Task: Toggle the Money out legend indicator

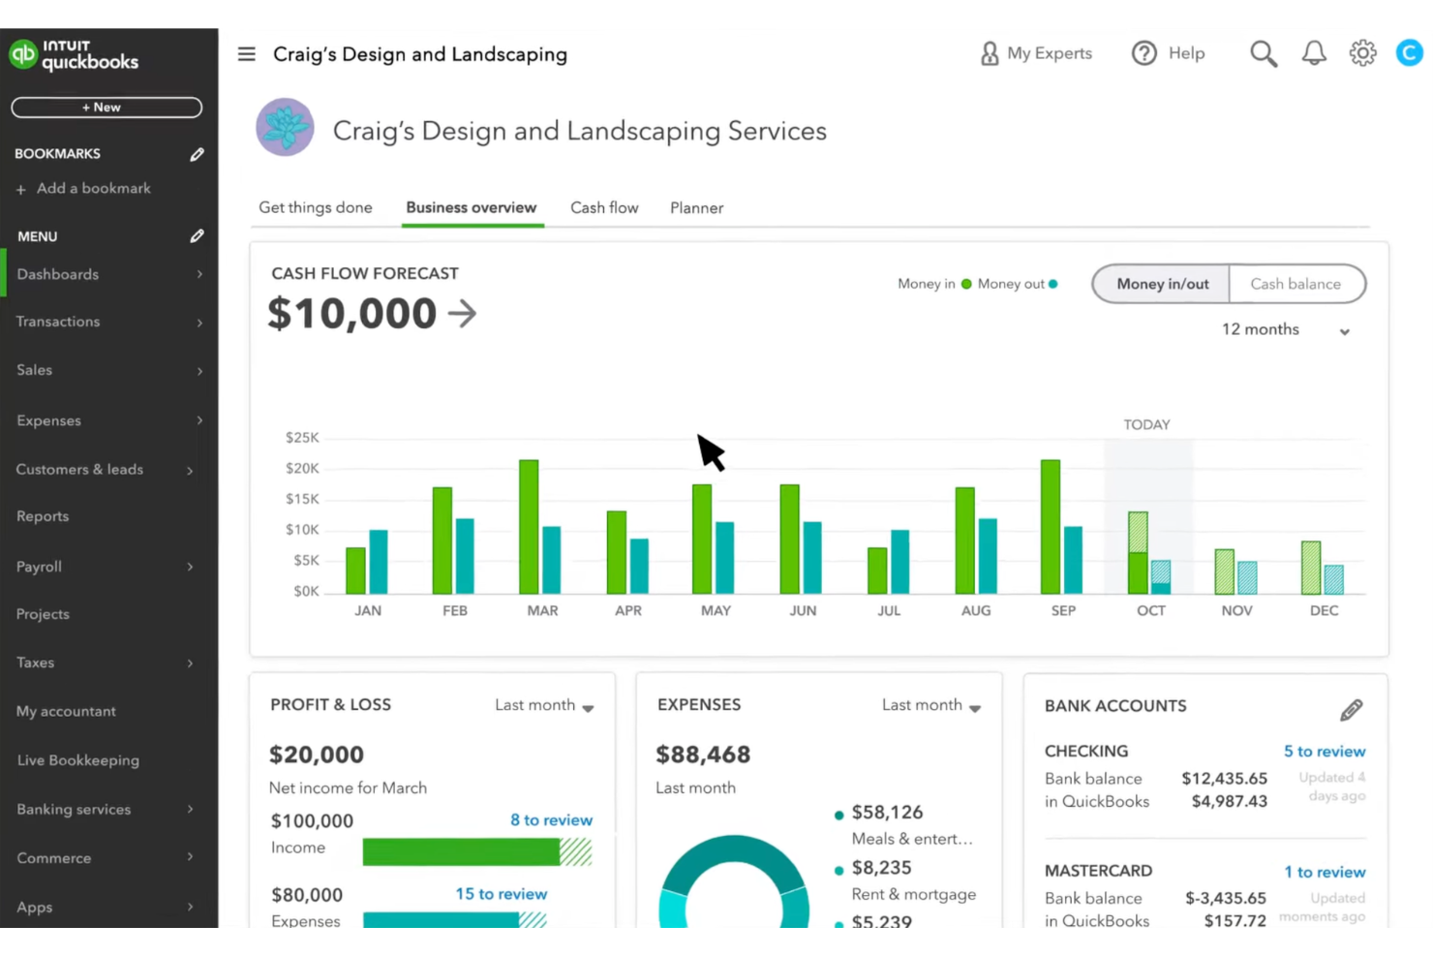Action: coord(1052,284)
